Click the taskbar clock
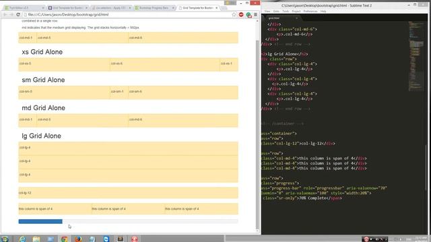 click(420, 239)
